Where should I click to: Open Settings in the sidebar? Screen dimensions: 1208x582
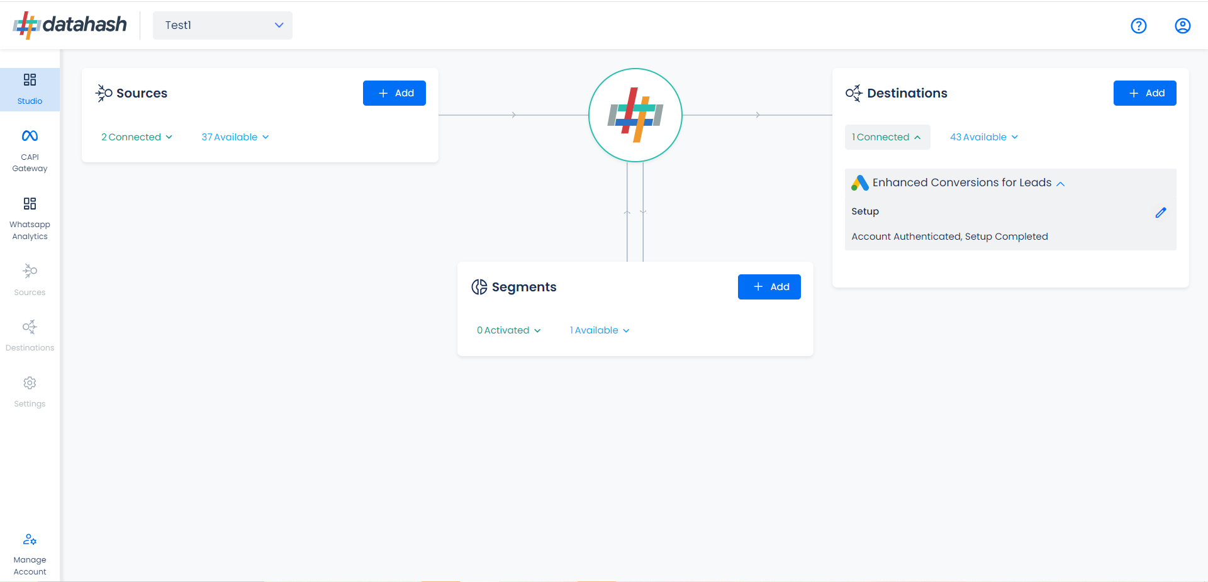tap(30, 392)
